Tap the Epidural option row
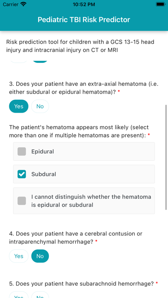This screenshot has height=298, width=168. 84,152
